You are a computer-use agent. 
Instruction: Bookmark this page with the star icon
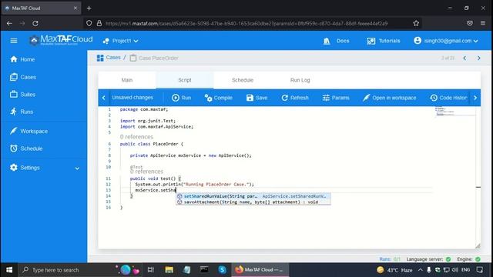[x=416, y=23]
